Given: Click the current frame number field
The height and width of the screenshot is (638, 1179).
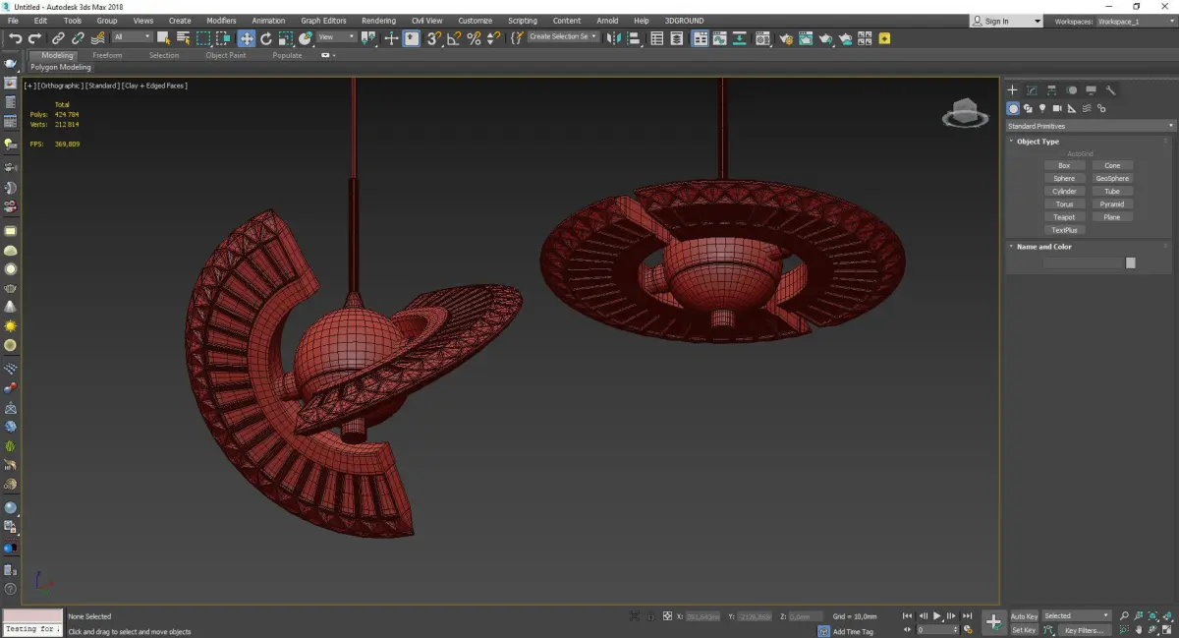Looking at the screenshot, I should (x=936, y=630).
